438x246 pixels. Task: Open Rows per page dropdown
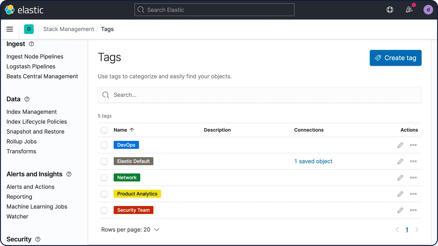130,230
